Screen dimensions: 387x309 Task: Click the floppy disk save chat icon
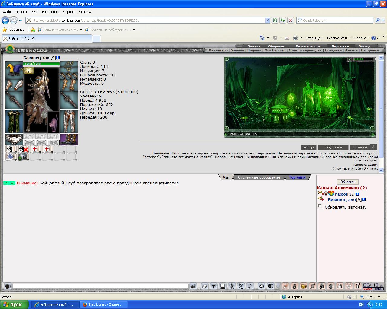coord(223,286)
